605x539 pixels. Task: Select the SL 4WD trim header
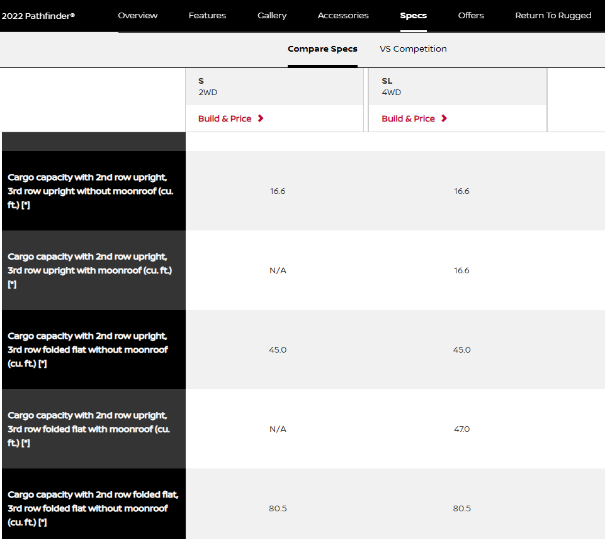tap(391, 86)
